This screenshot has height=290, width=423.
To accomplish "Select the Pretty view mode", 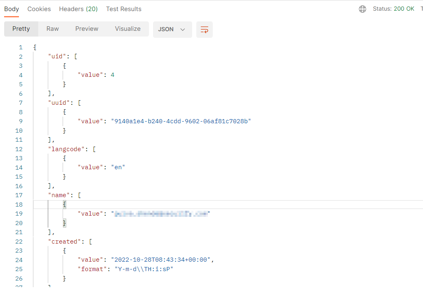I will tap(21, 29).
